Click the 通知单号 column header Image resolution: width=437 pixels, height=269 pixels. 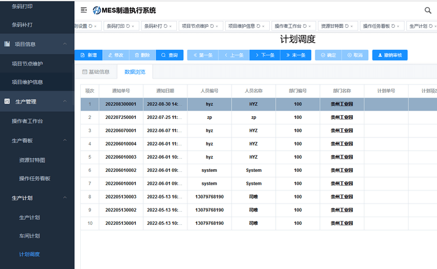pyautogui.click(x=121, y=91)
